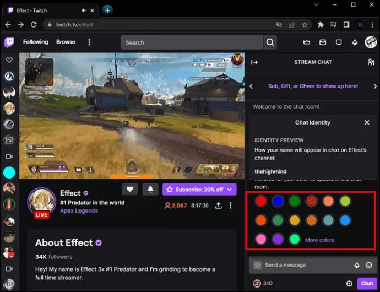The image size is (380, 292).
Task: Go back to the previous page
Action: point(8,24)
